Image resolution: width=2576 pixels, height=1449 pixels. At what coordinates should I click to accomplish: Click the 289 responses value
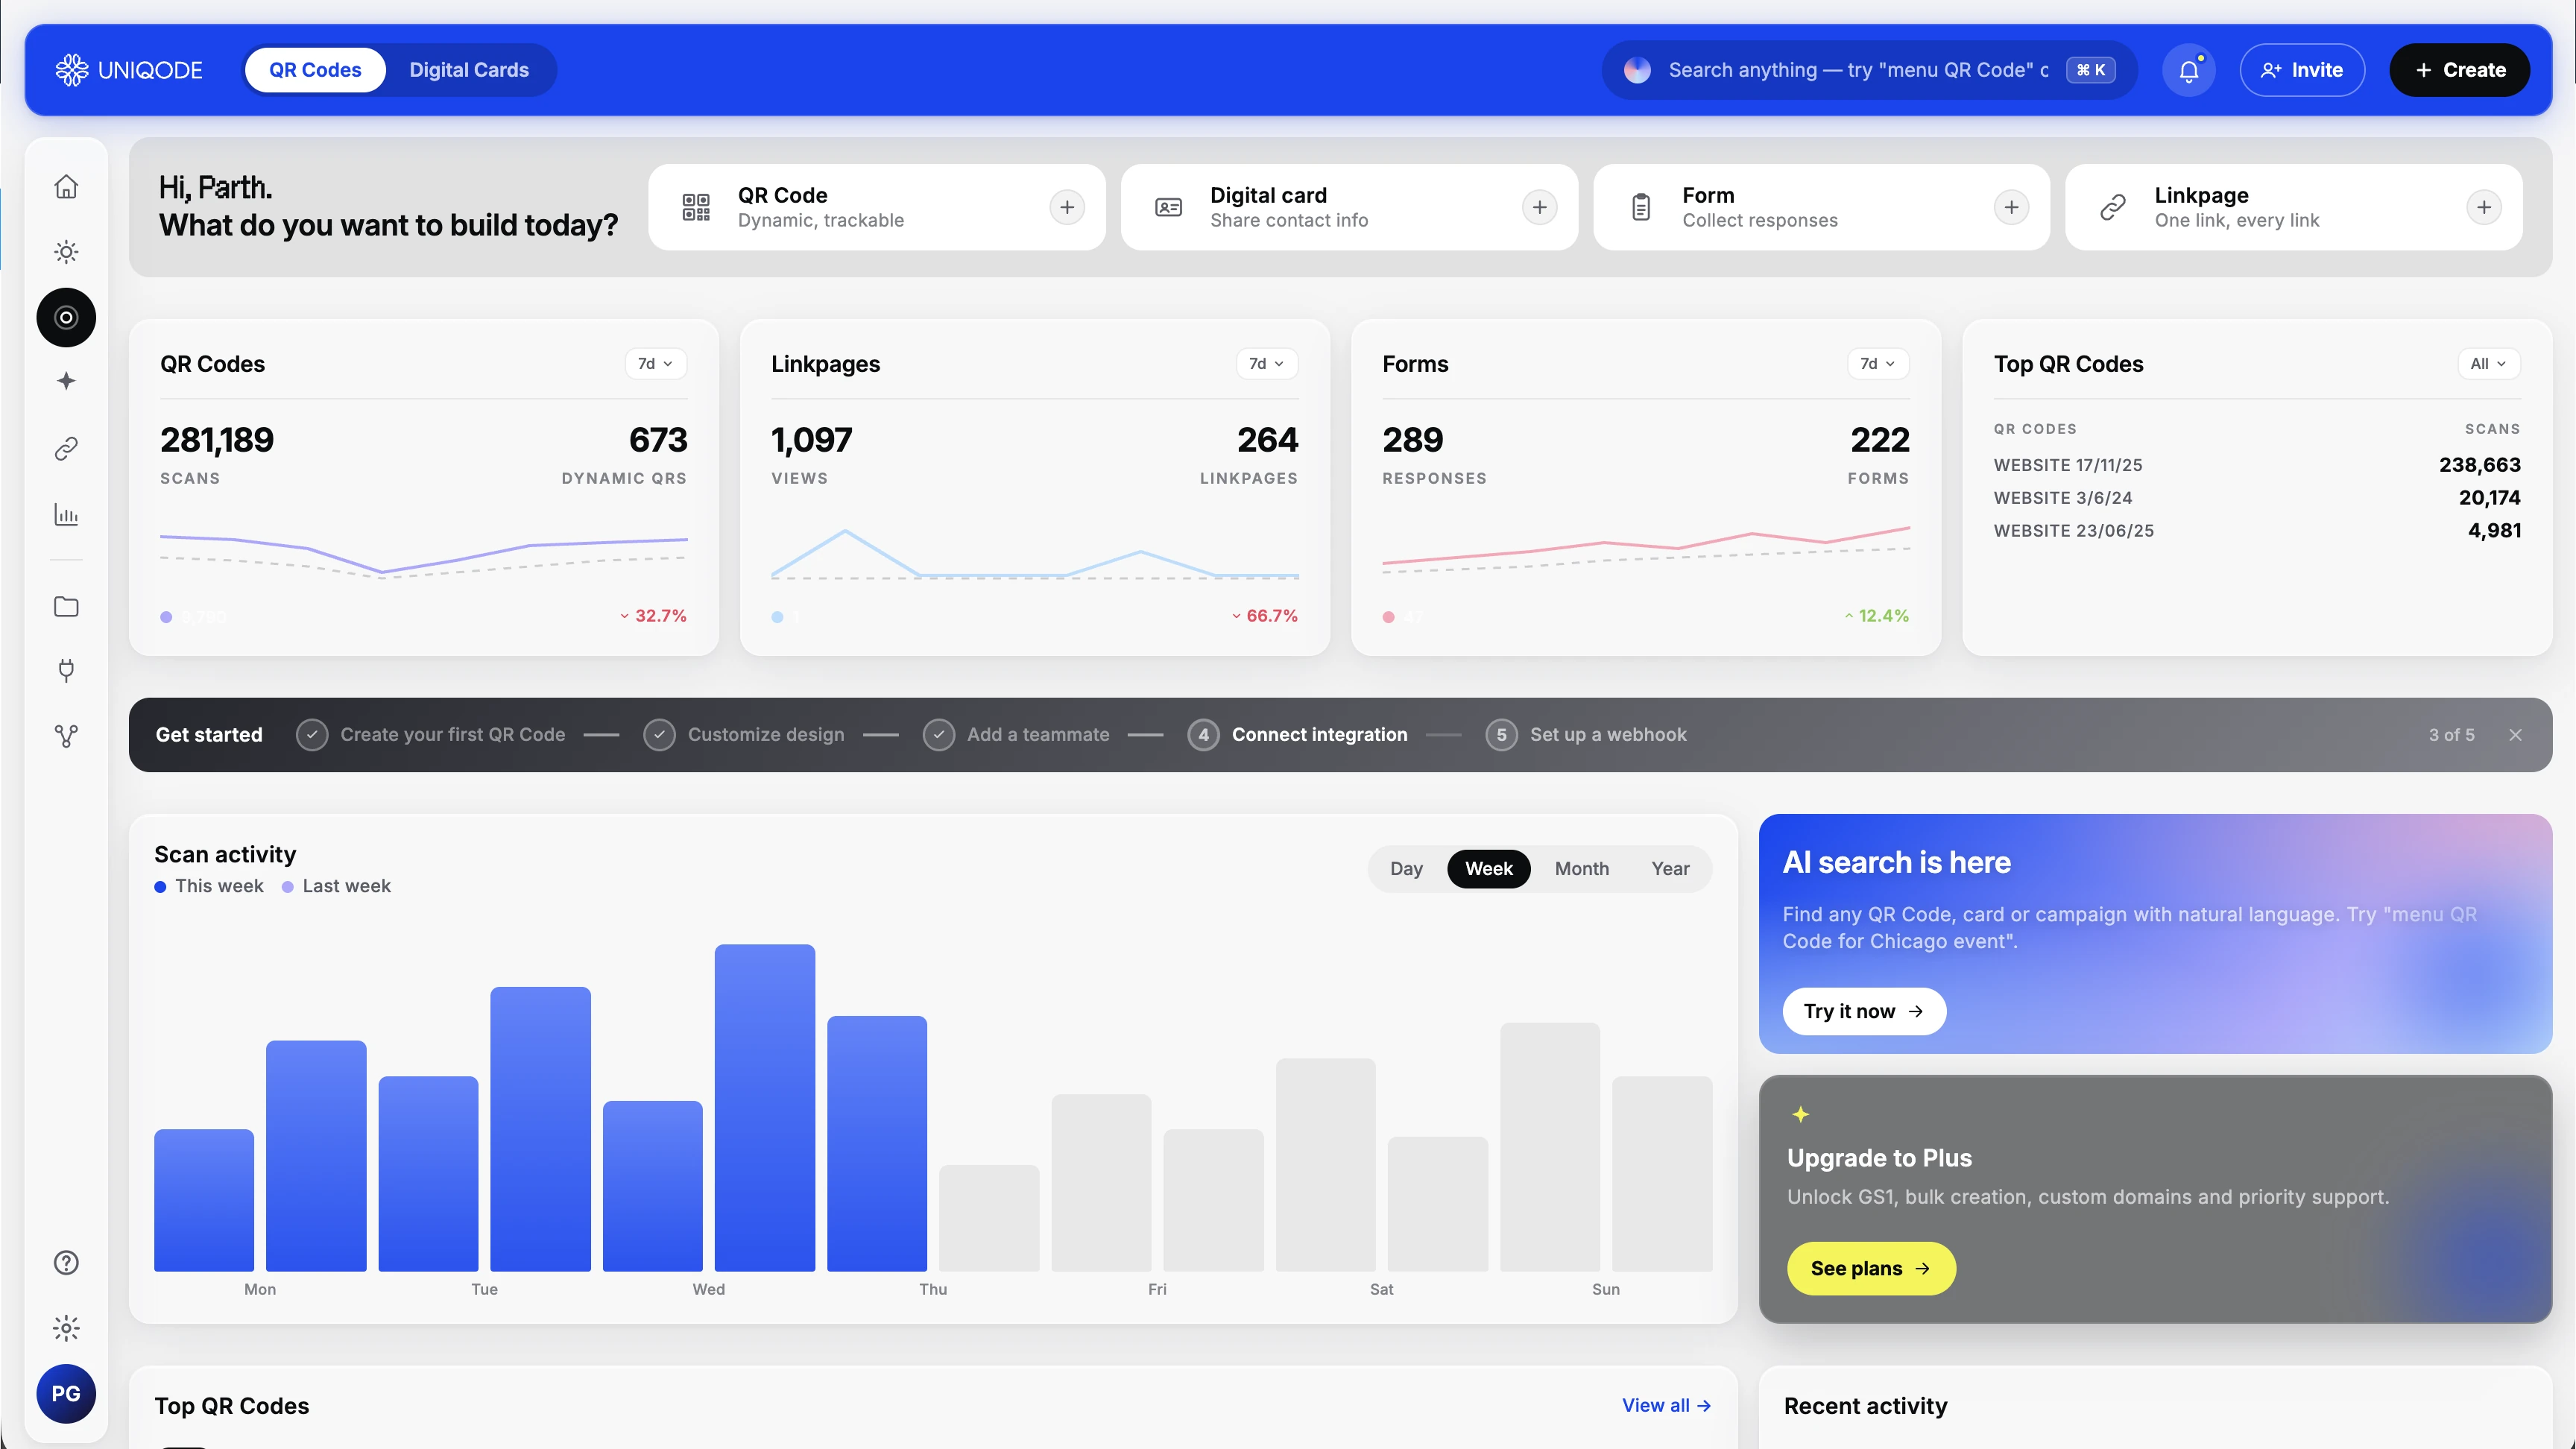pyautogui.click(x=1413, y=440)
